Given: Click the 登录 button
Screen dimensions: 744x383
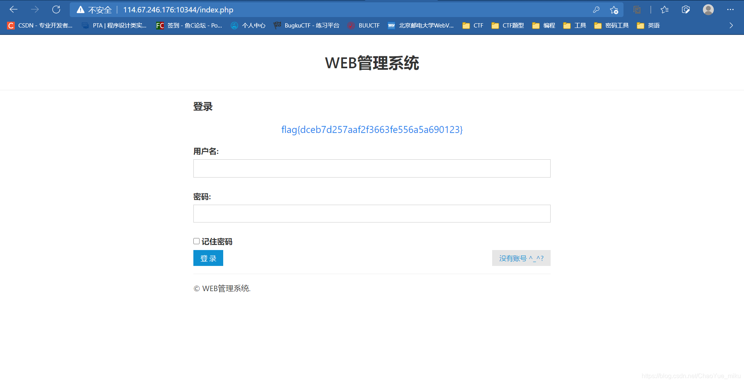Looking at the screenshot, I should [208, 258].
